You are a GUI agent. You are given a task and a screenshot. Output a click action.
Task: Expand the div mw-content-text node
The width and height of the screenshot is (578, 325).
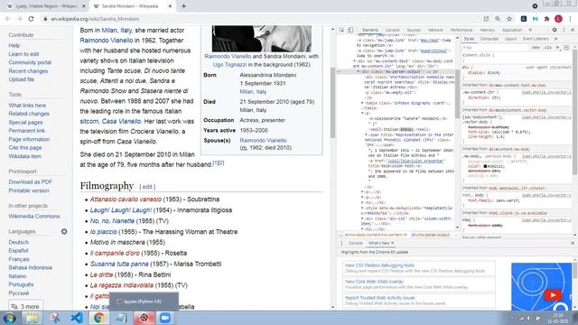click(355, 61)
